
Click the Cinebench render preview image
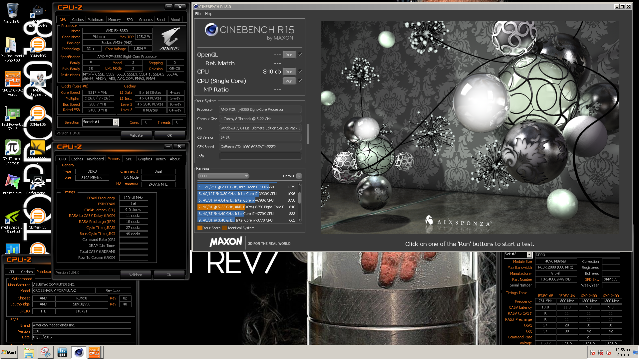click(470, 127)
